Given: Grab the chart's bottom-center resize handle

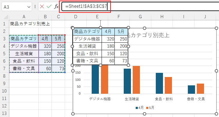Looking at the screenshot, I should click(145, 114).
